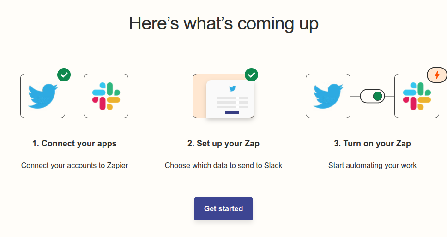
Task: Click the orange lightning bolt badge
Action: tap(437, 75)
